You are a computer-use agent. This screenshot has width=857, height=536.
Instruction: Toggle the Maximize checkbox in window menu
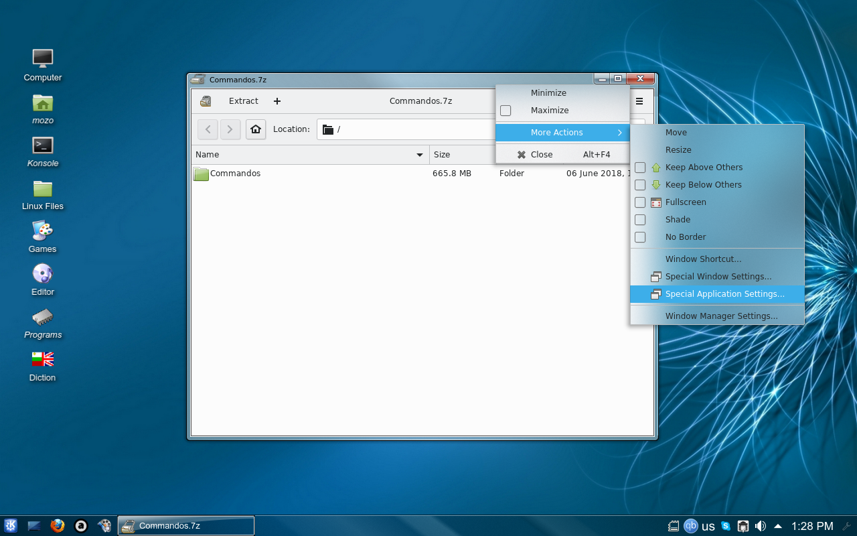click(x=505, y=111)
